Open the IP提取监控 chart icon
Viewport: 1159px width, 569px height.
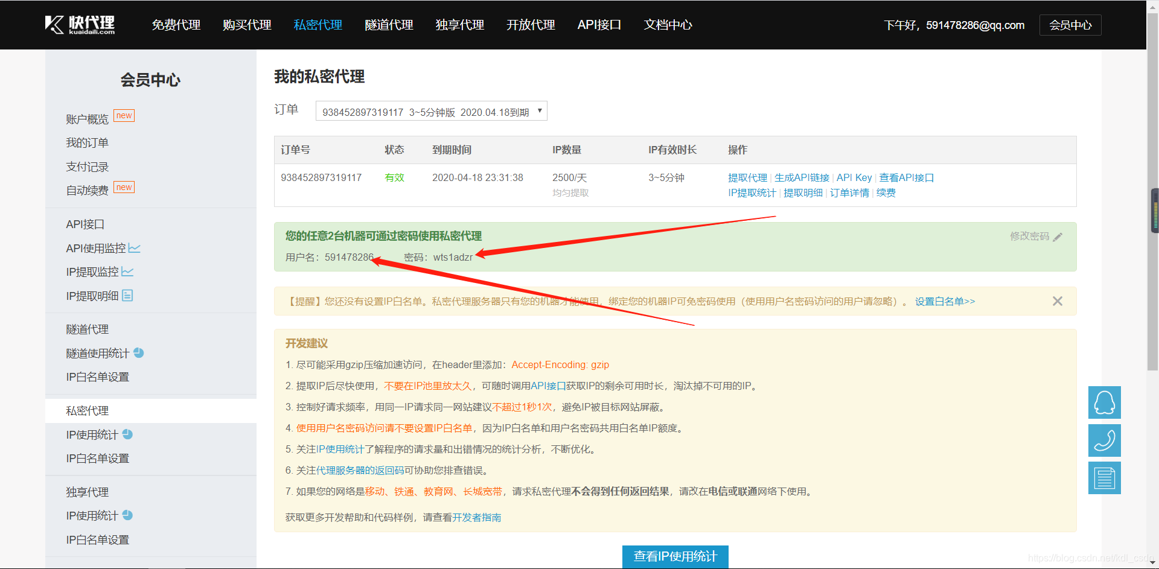[127, 272]
